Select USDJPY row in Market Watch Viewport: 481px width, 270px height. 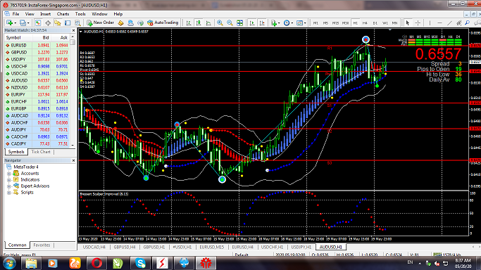coord(37,59)
